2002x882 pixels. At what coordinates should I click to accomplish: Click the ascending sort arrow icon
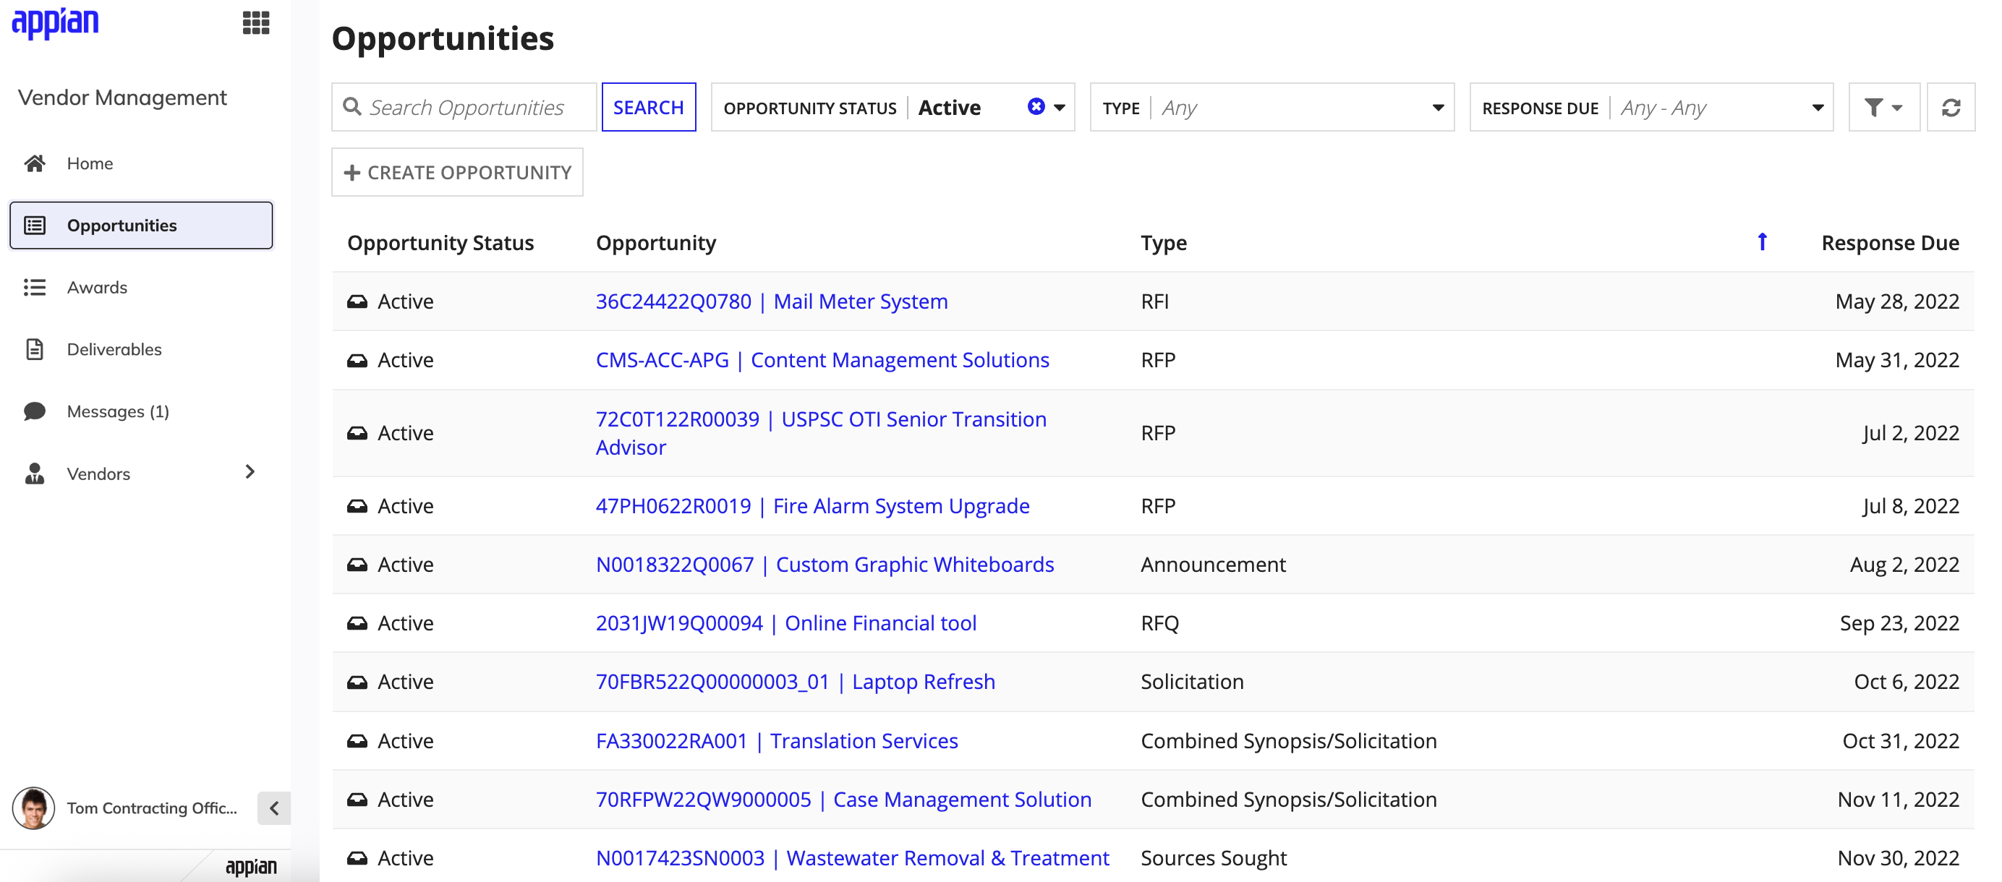1762,241
